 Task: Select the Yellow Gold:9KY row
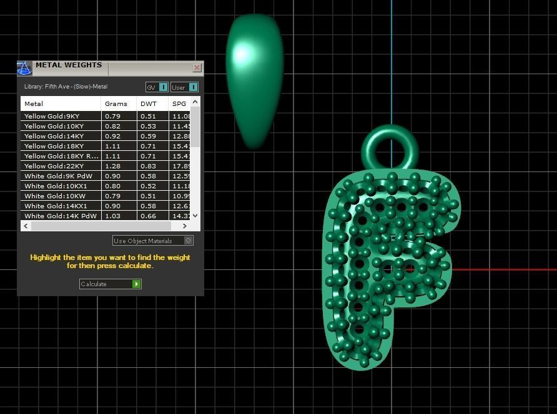[x=106, y=116]
